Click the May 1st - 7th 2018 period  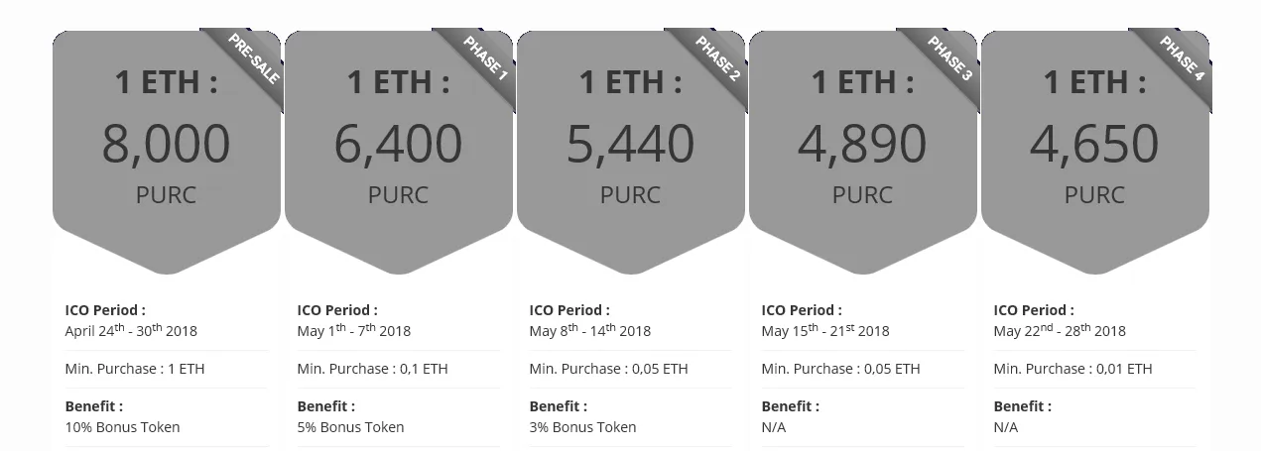[x=354, y=330]
